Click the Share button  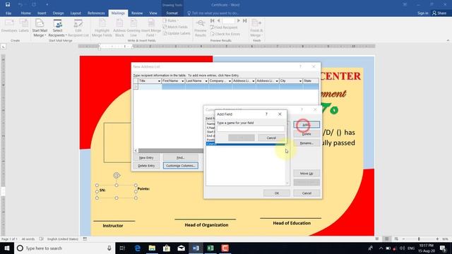coord(439,13)
